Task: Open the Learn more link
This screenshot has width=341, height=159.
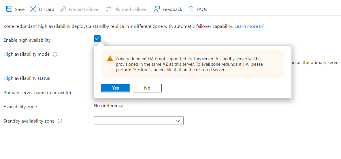Action: [x=246, y=26]
